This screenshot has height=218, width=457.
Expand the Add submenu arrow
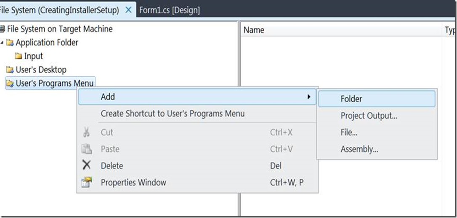309,97
